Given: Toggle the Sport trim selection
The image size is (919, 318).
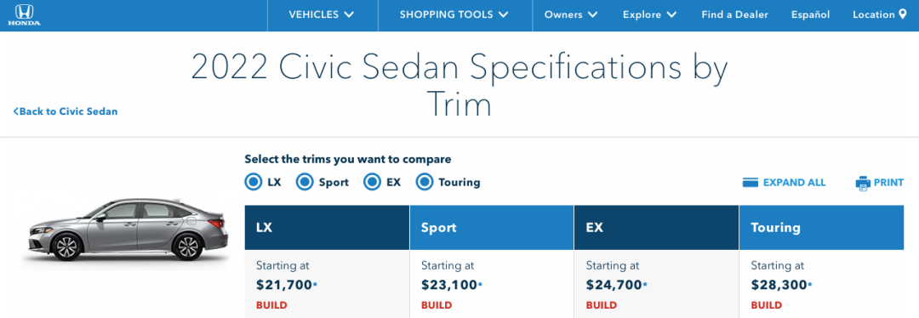Looking at the screenshot, I should pos(305,182).
